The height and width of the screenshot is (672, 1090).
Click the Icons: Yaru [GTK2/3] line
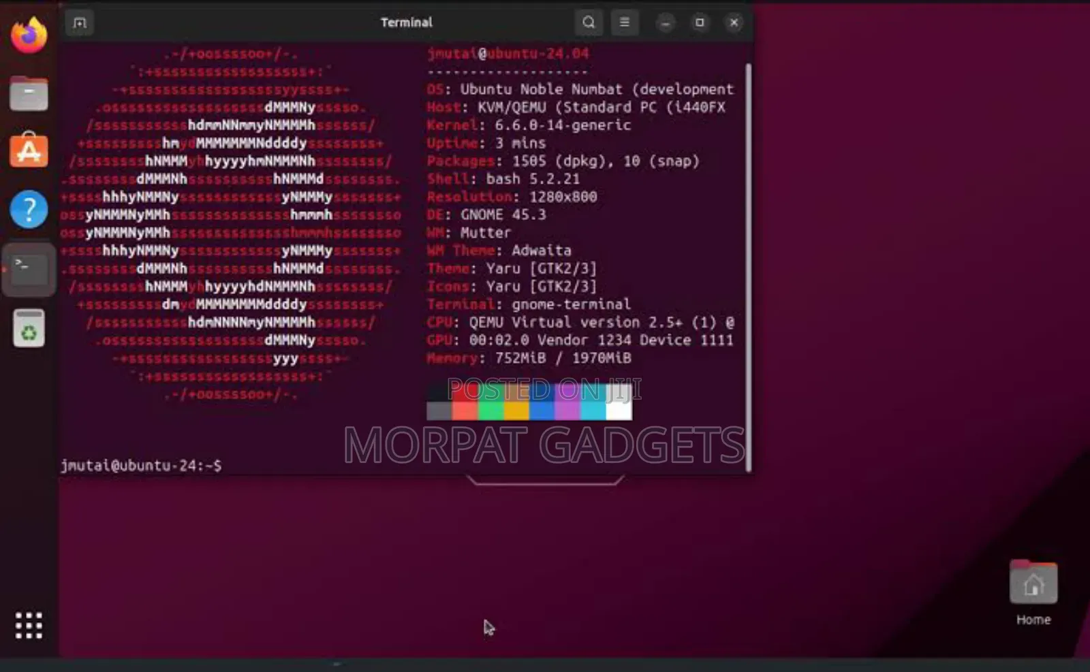tap(512, 286)
